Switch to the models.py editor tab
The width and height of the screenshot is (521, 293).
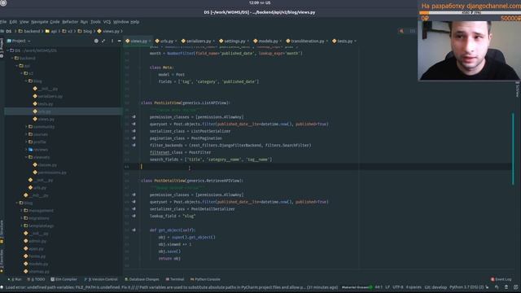[x=267, y=41]
